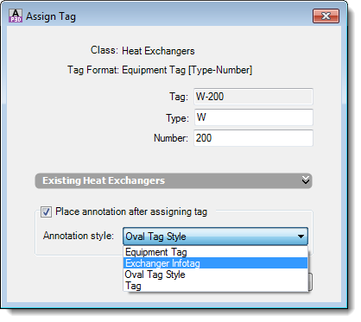Expand the Existing Heat Exchangers section bar
361x322 pixels.
[174, 180]
